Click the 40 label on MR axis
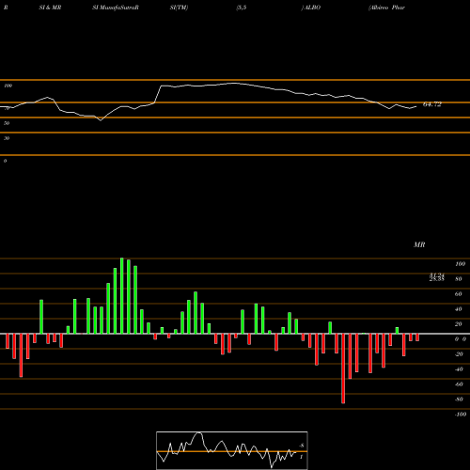The height and width of the screenshot is (470, 470). [x=459, y=309]
